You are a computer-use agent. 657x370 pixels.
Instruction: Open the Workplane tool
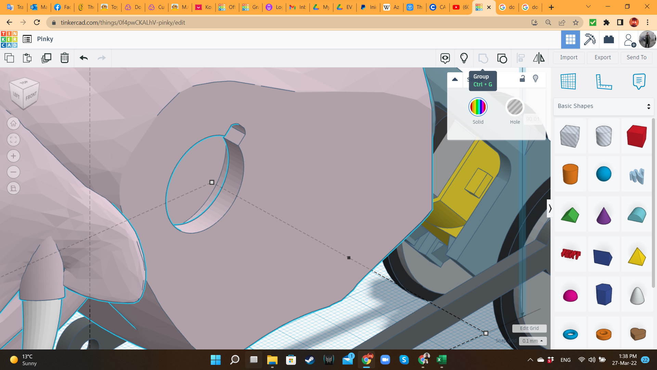568,81
